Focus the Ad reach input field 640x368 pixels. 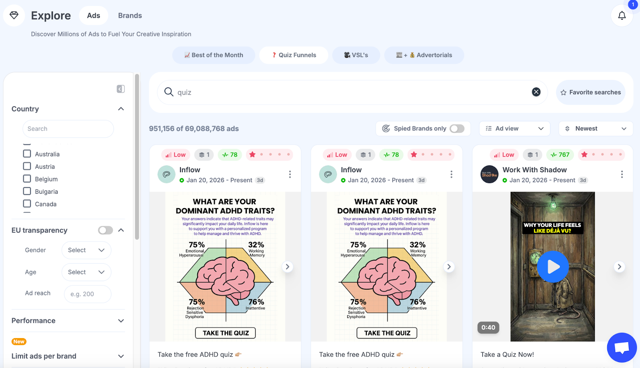point(88,294)
